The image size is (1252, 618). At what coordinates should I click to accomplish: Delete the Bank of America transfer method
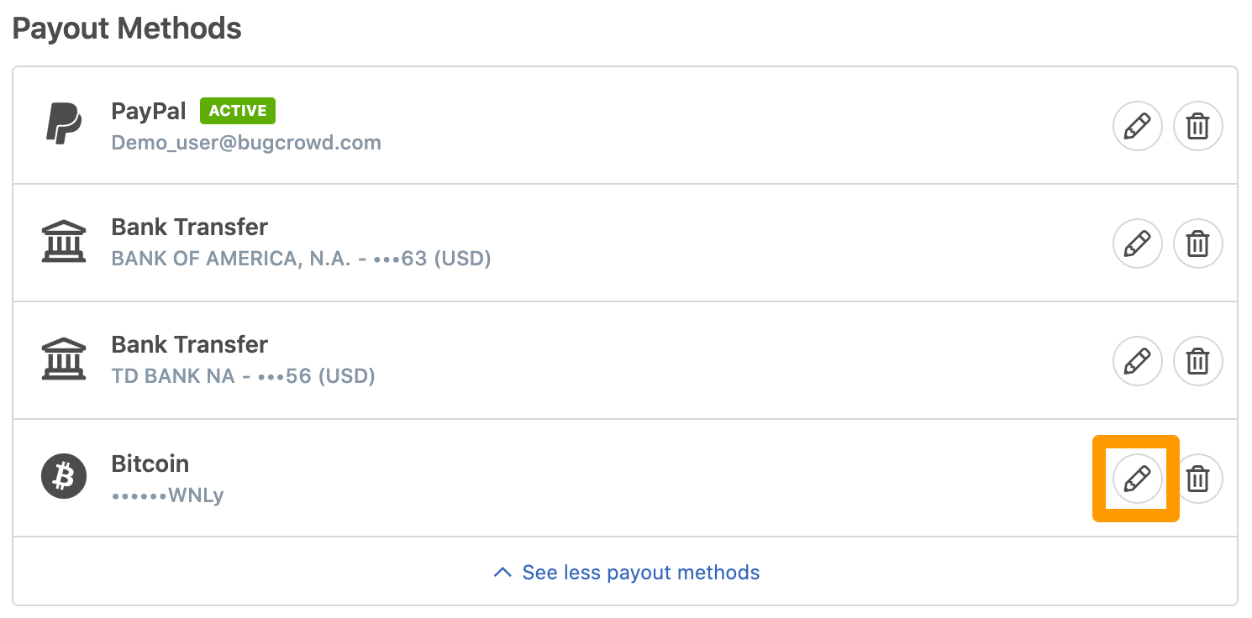click(1197, 244)
